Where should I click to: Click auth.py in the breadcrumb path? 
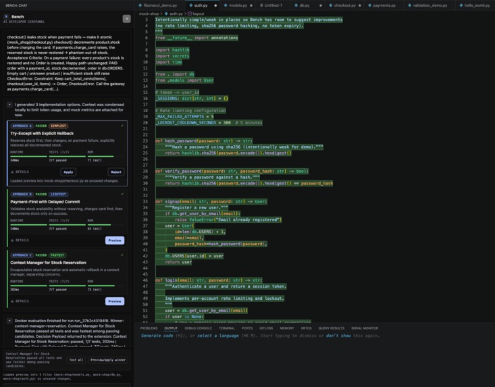coord(176,14)
